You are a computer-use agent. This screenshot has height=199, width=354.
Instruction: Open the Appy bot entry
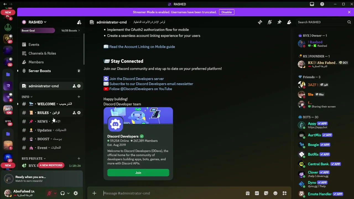coord(323,125)
